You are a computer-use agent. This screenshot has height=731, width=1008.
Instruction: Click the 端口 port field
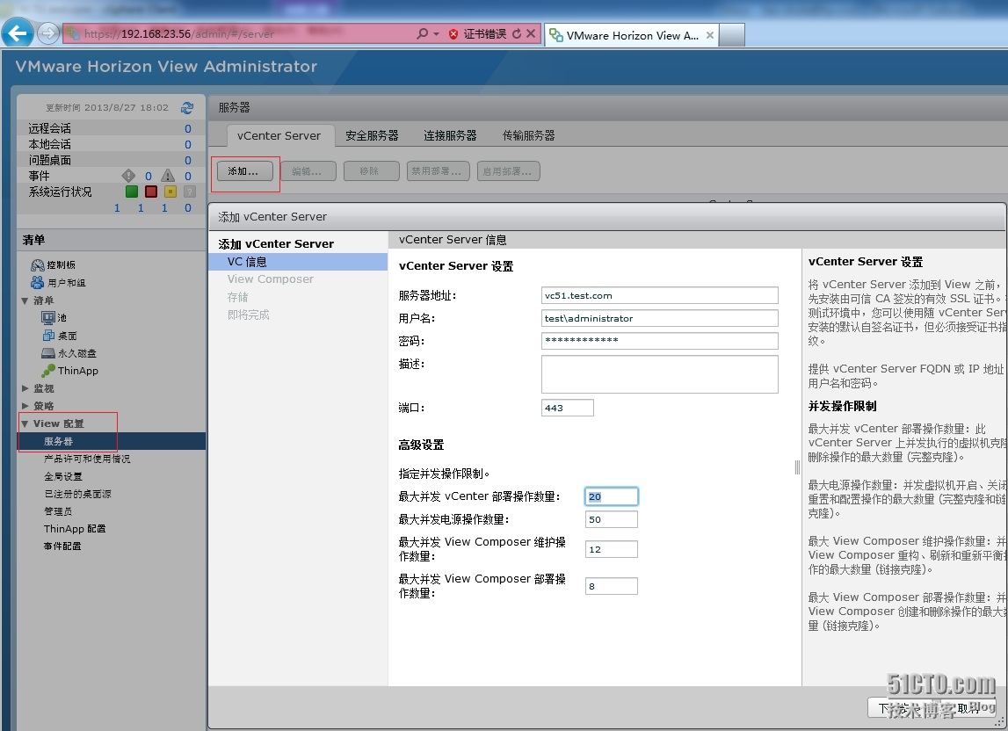pyautogui.click(x=568, y=408)
